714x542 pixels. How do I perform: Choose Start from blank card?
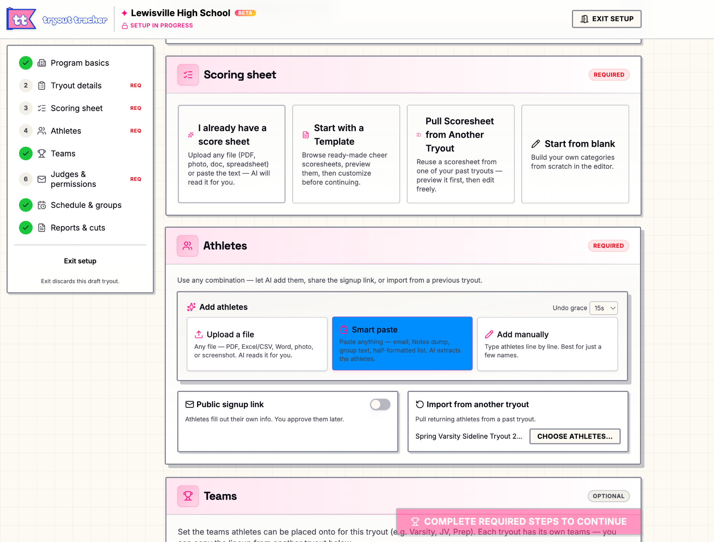[575, 154]
